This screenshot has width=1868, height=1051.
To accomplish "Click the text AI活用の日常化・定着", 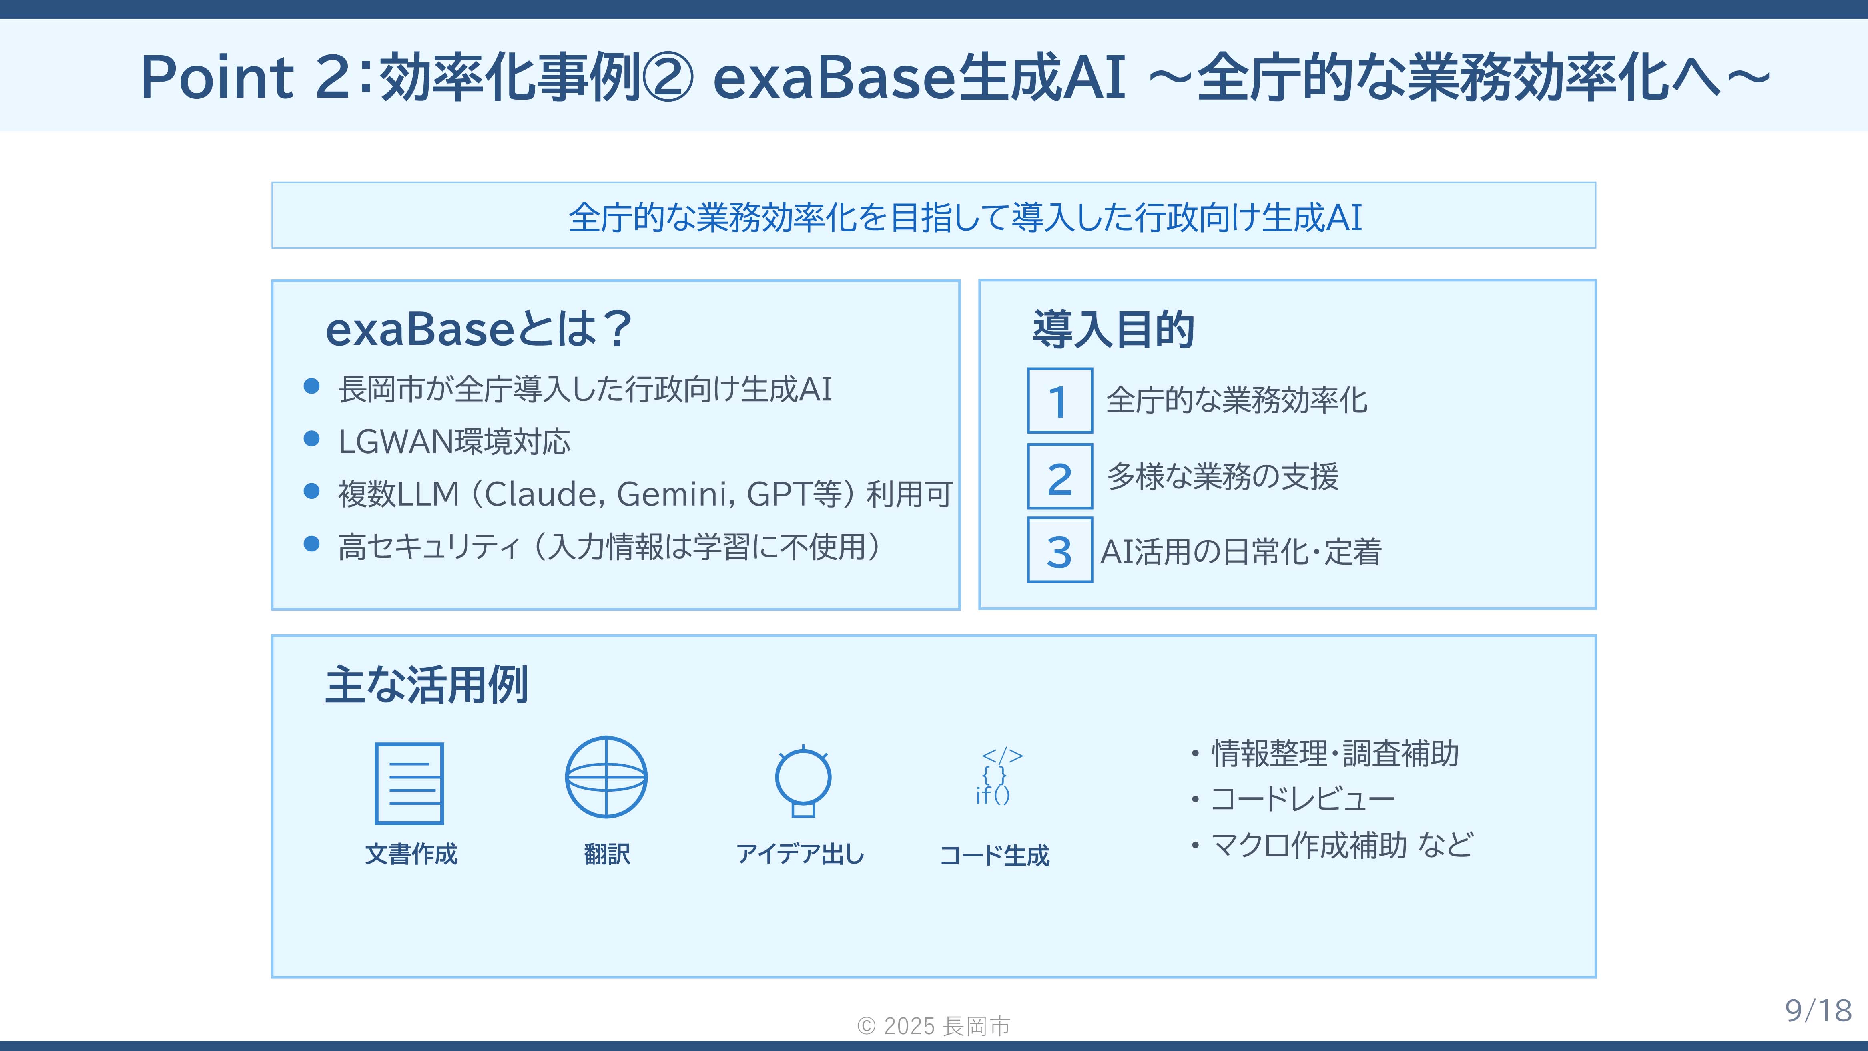I will (x=1241, y=551).
